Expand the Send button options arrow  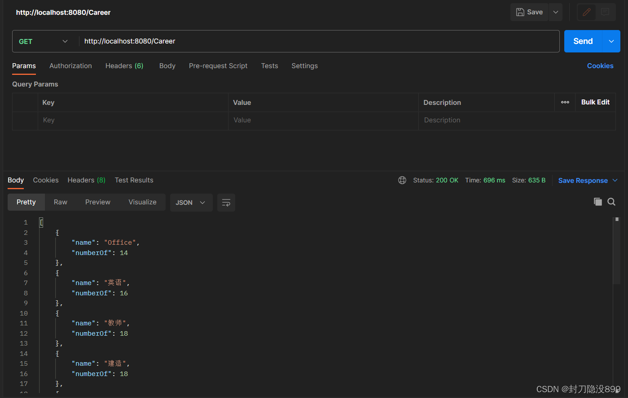pyautogui.click(x=611, y=41)
